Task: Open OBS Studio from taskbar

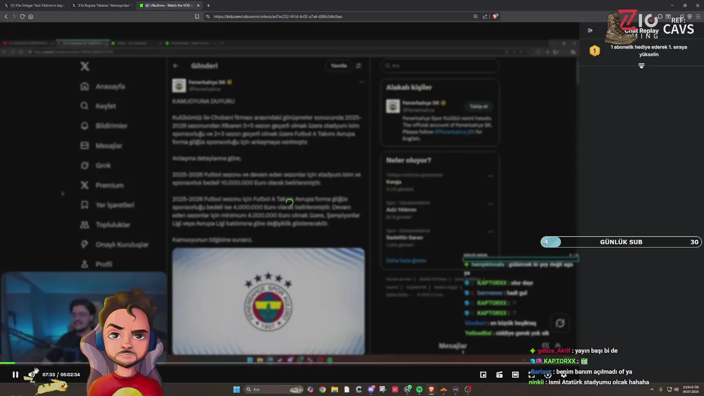Action: point(468,389)
